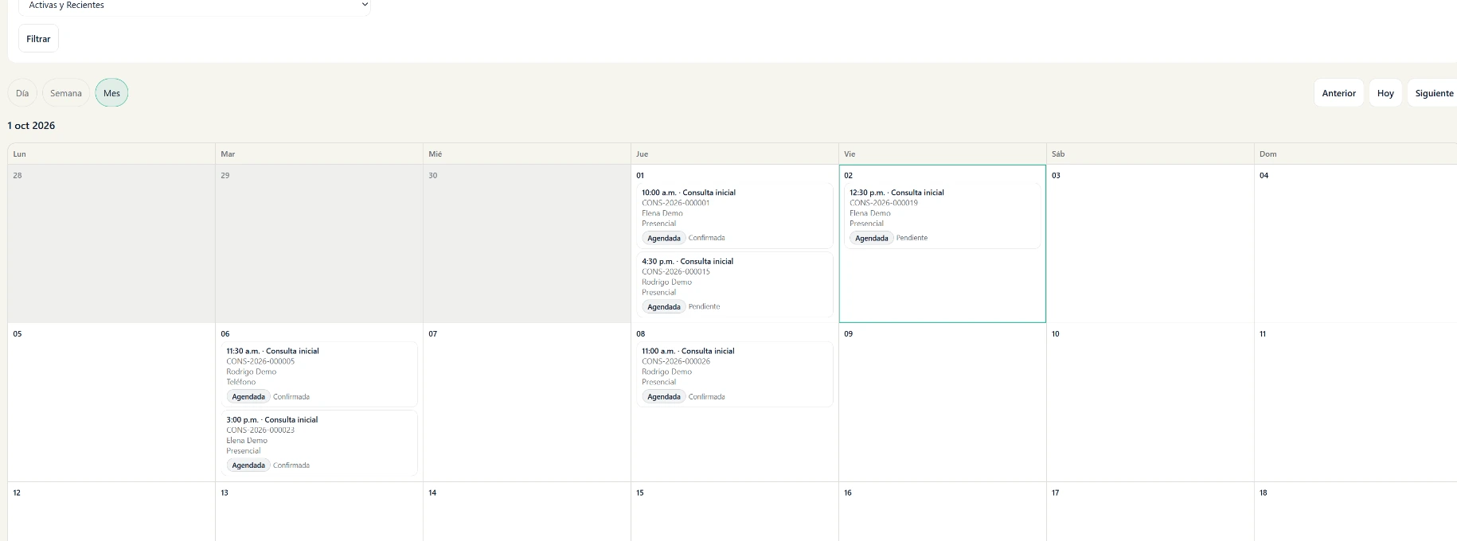Click Confirmada status on 10:00 a.m. card

pos(707,238)
